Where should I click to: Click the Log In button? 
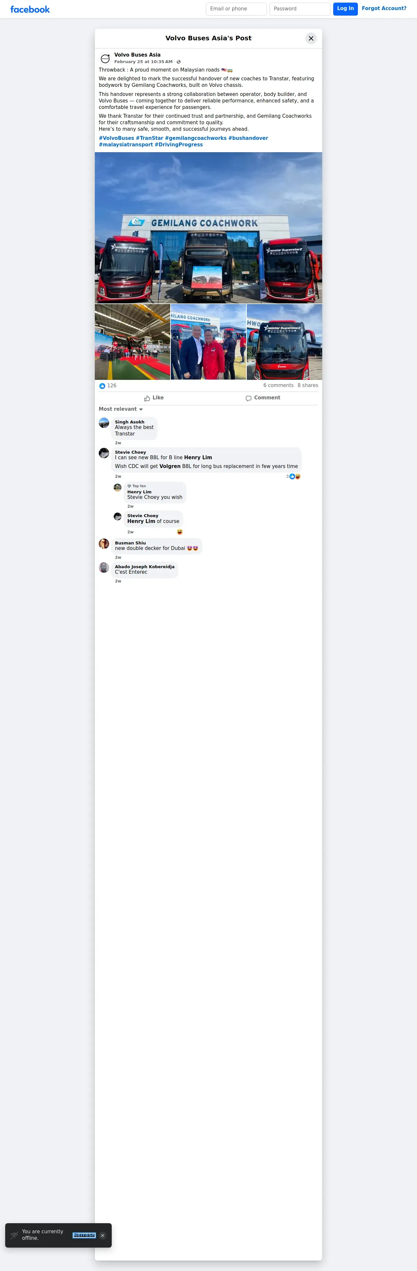(346, 9)
